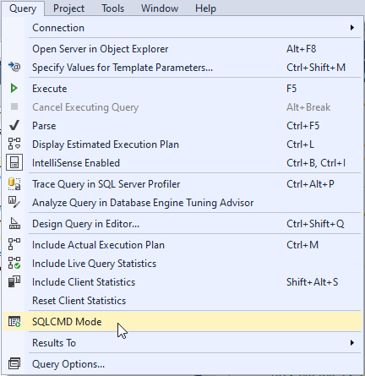
Task: Toggle the IntelliSense Enabled icon
Action: (x=14, y=162)
